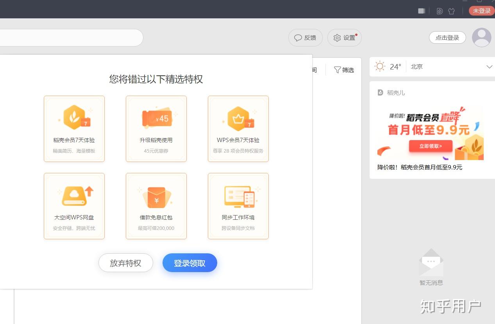Click the 安全存储，跨端无忧 subtitle
This screenshot has width=495, height=324.
click(74, 228)
